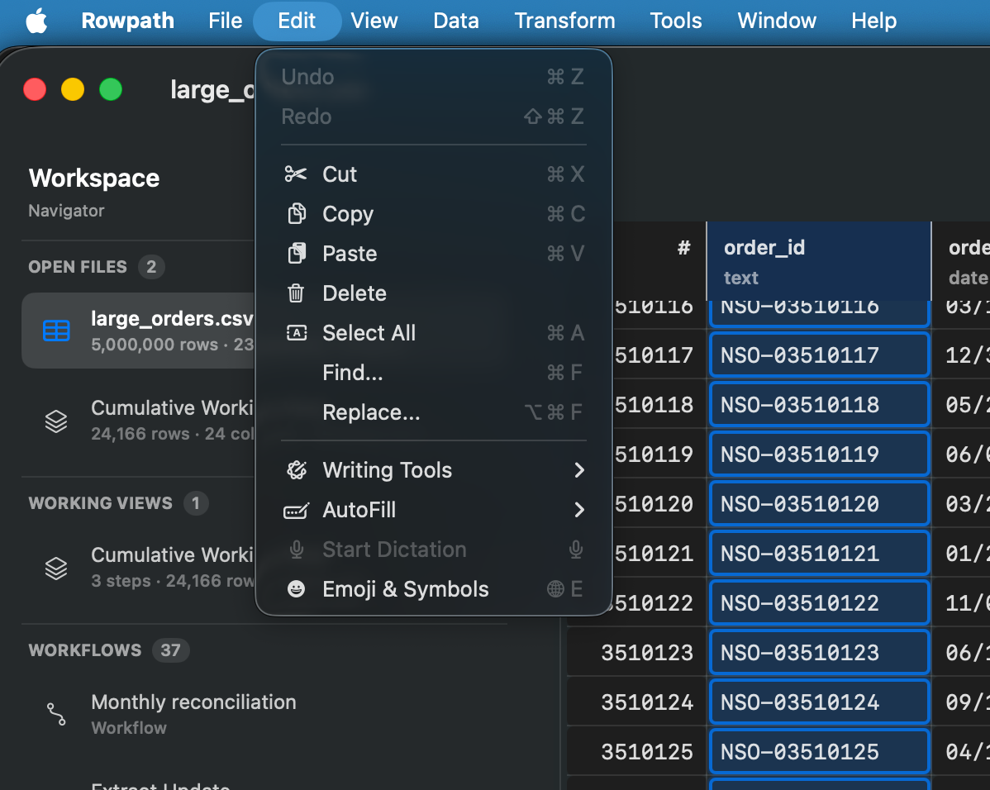
Task: Click the OPEN FILES section header
Action: (x=78, y=266)
